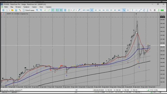167x94 pixels.
Task: Open the Графики menu
Action: coord(26,7)
